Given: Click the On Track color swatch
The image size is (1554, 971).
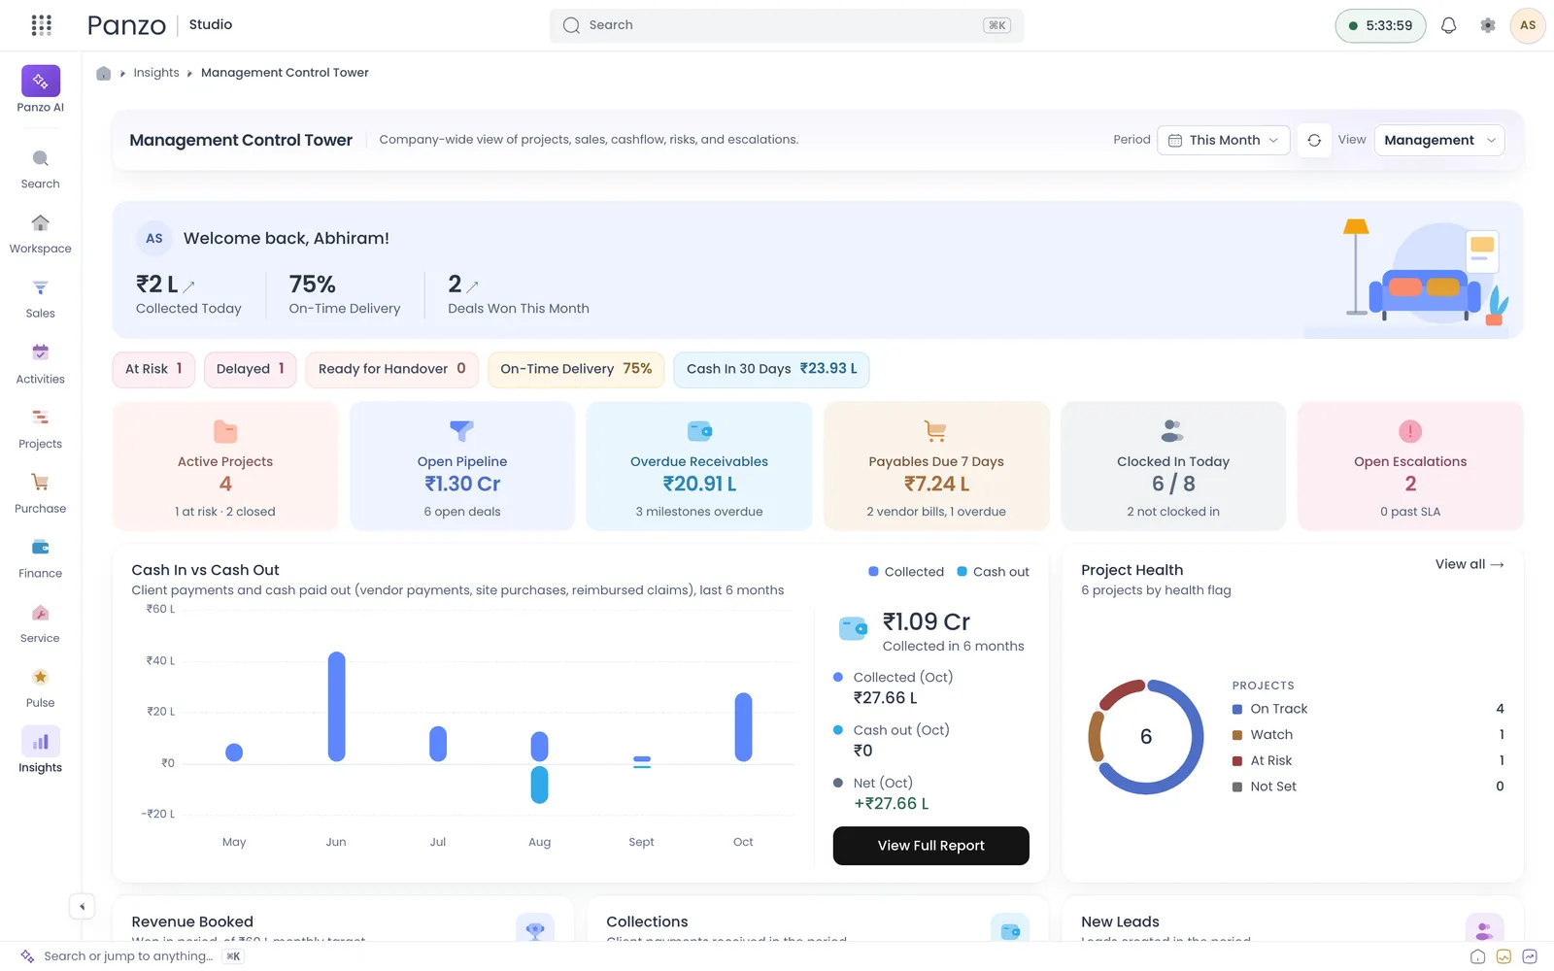Looking at the screenshot, I should pyautogui.click(x=1237, y=709).
